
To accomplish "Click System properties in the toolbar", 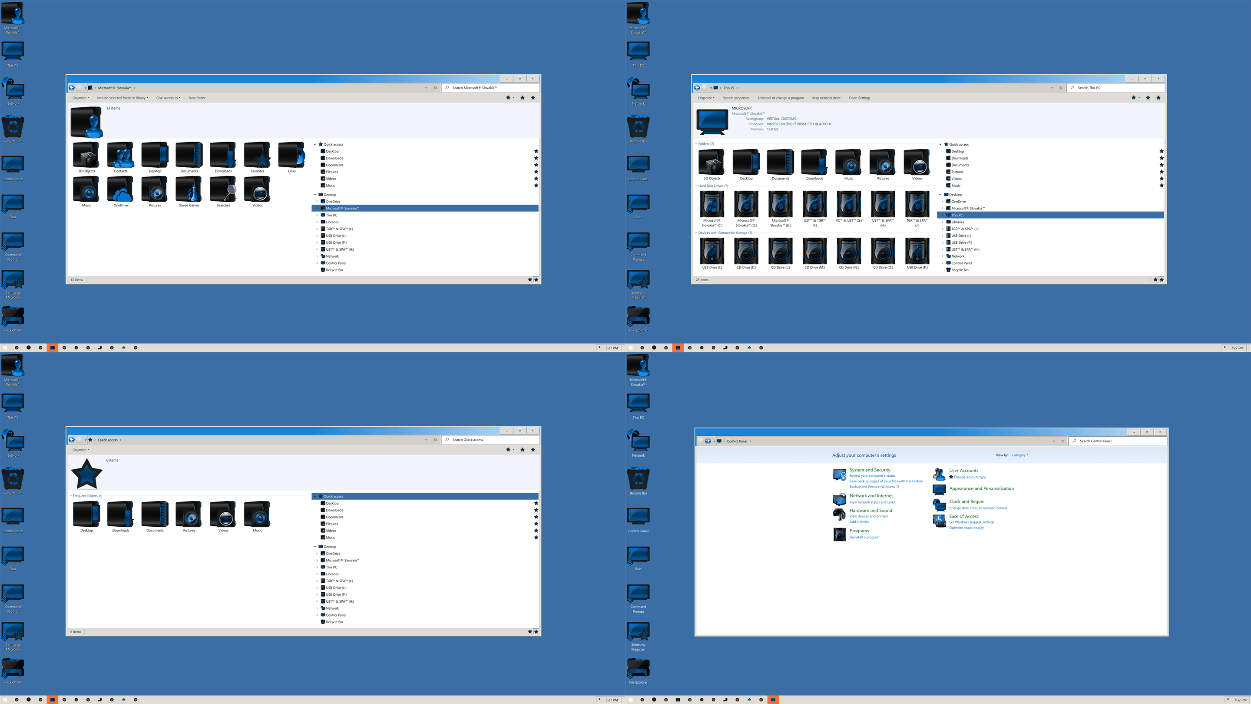I will click(735, 98).
